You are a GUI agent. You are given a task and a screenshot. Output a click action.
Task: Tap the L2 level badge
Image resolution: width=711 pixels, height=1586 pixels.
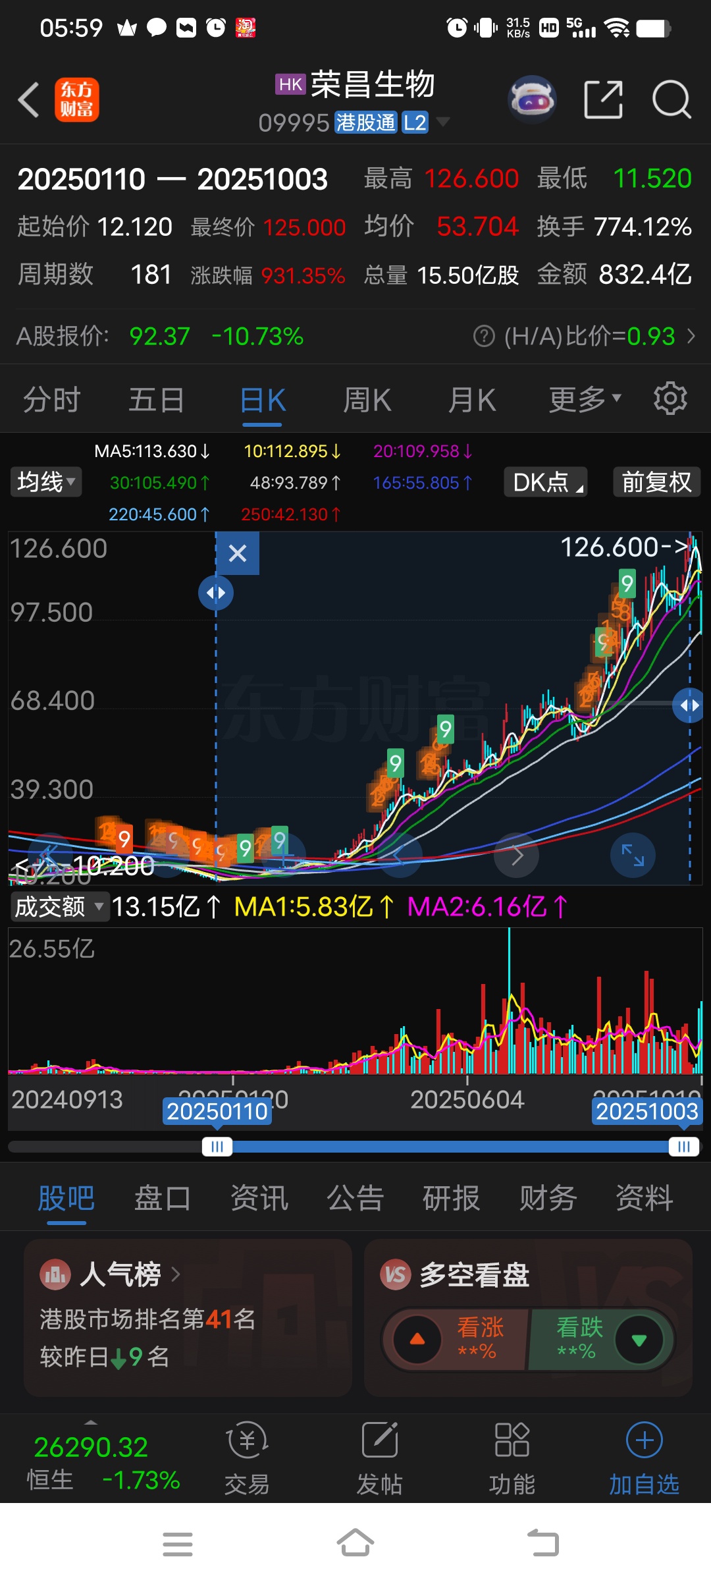coord(415,123)
